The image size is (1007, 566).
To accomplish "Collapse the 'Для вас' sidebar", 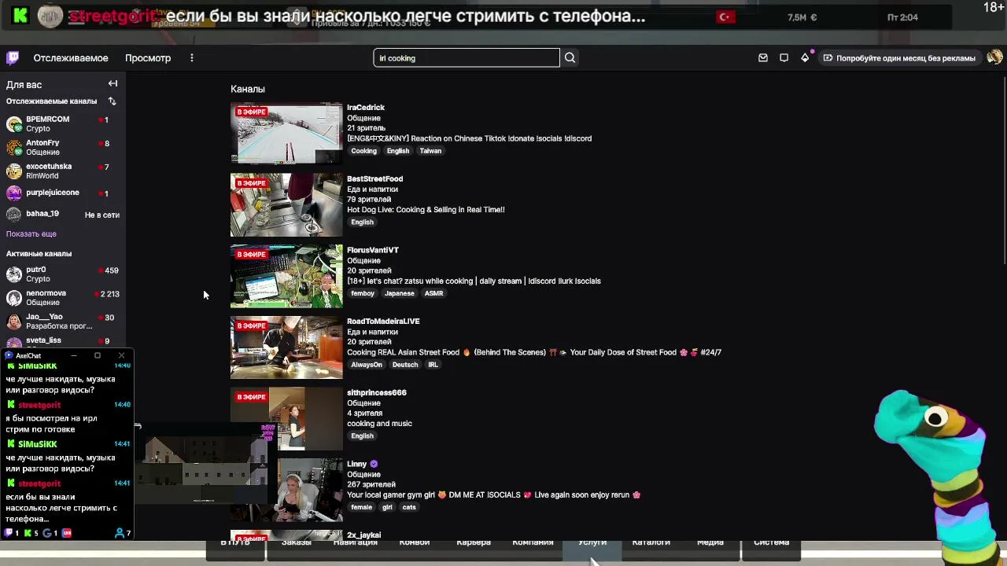I will point(113,84).
